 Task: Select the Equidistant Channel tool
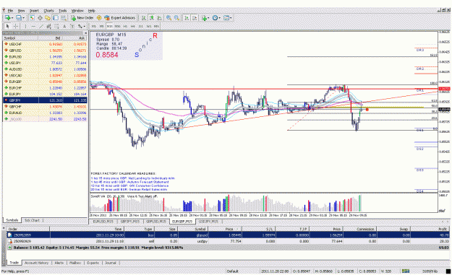point(48,26)
